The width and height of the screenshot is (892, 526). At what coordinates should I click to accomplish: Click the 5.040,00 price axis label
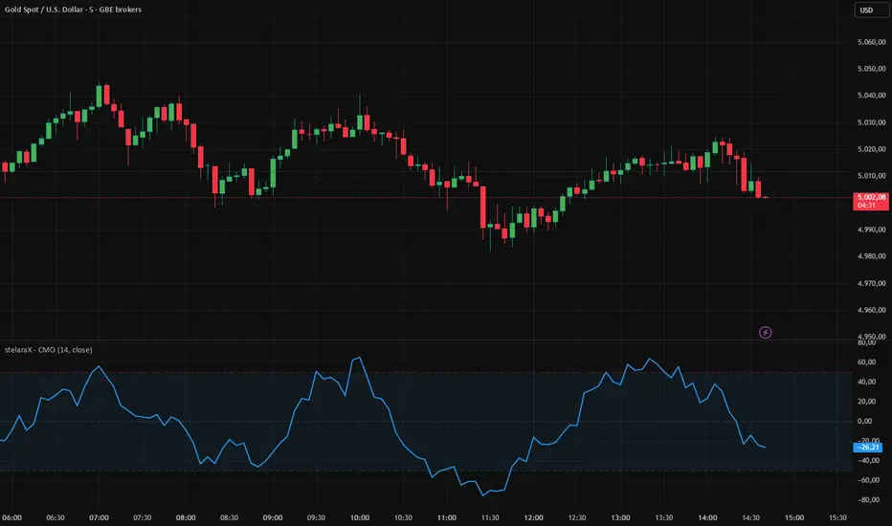(872, 96)
